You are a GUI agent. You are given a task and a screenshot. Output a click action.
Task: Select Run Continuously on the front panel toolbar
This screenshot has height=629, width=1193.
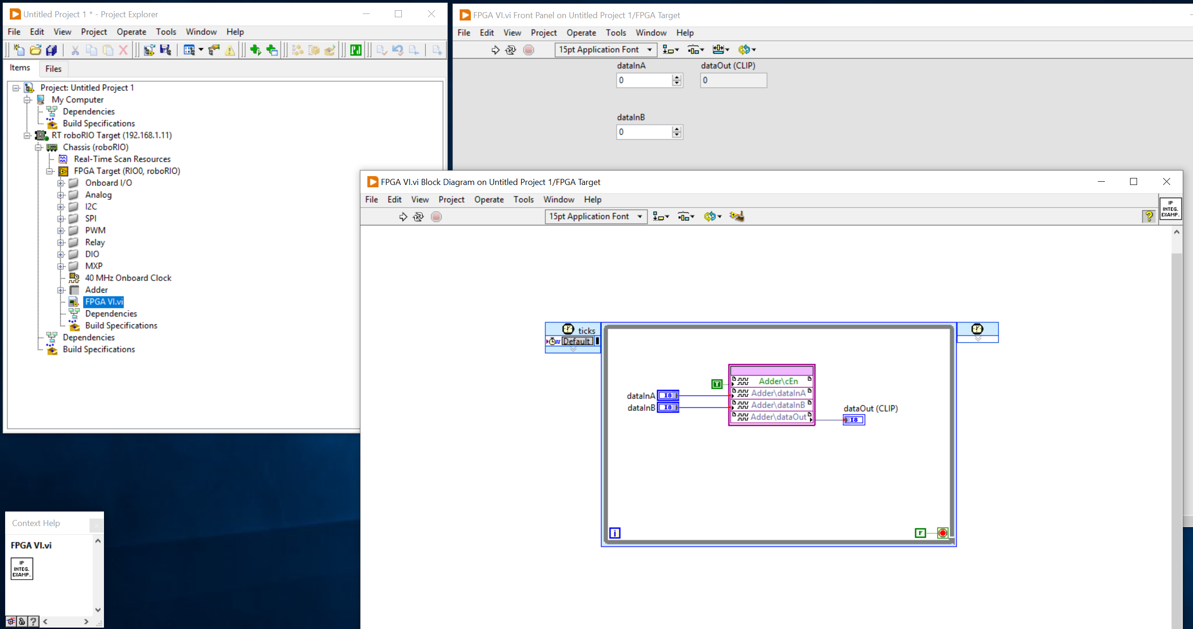(510, 50)
